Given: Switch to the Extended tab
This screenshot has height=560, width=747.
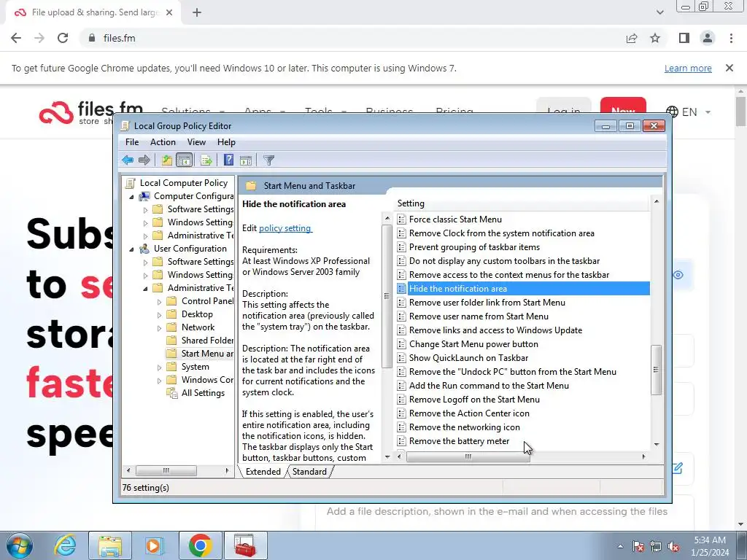Looking at the screenshot, I should click(263, 472).
